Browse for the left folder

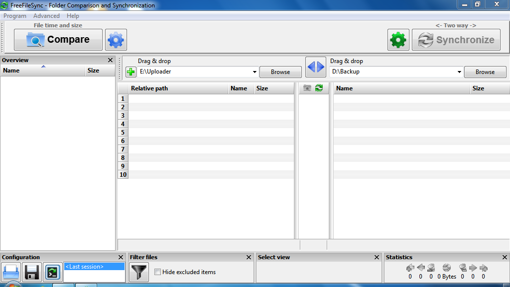(280, 72)
